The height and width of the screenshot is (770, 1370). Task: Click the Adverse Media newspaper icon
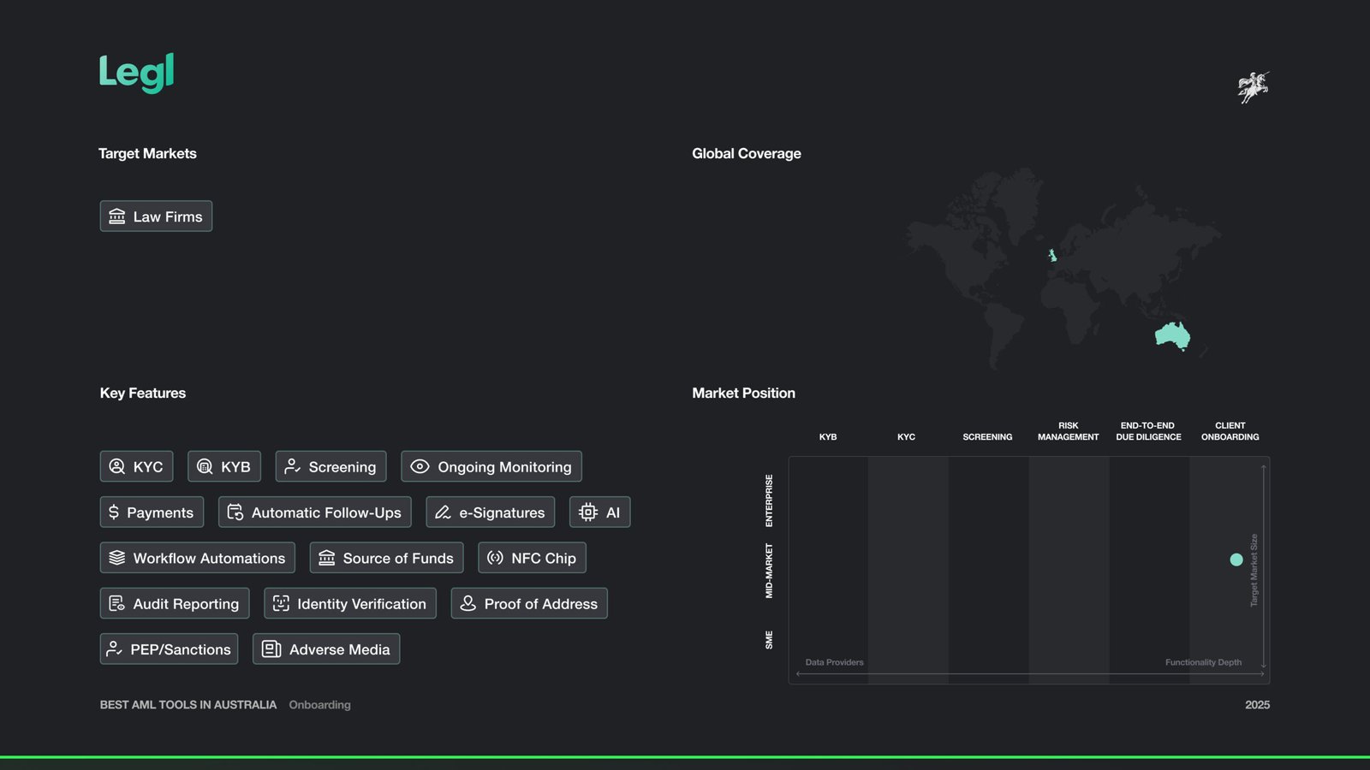271,649
